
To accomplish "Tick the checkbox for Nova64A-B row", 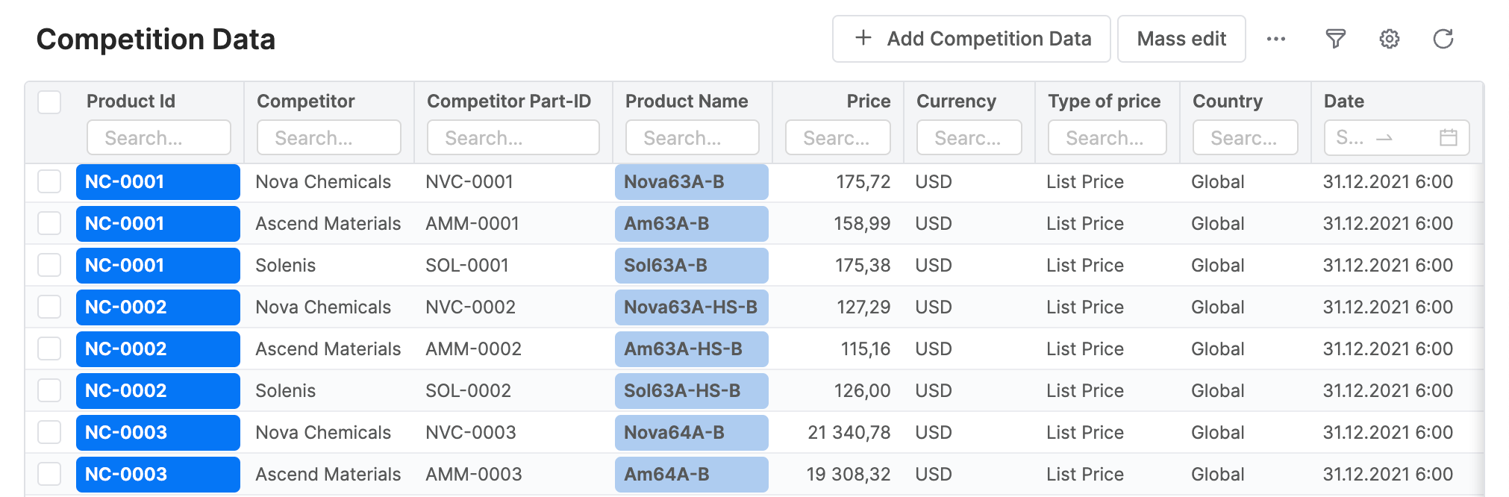I will pyautogui.click(x=49, y=432).
